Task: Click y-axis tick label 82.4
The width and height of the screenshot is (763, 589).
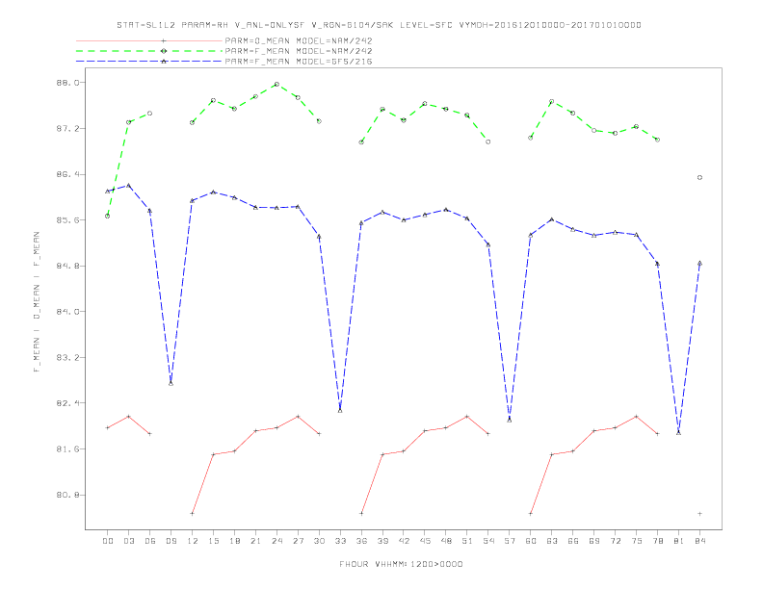Action: pyautogui.click(x=67, y=403)
